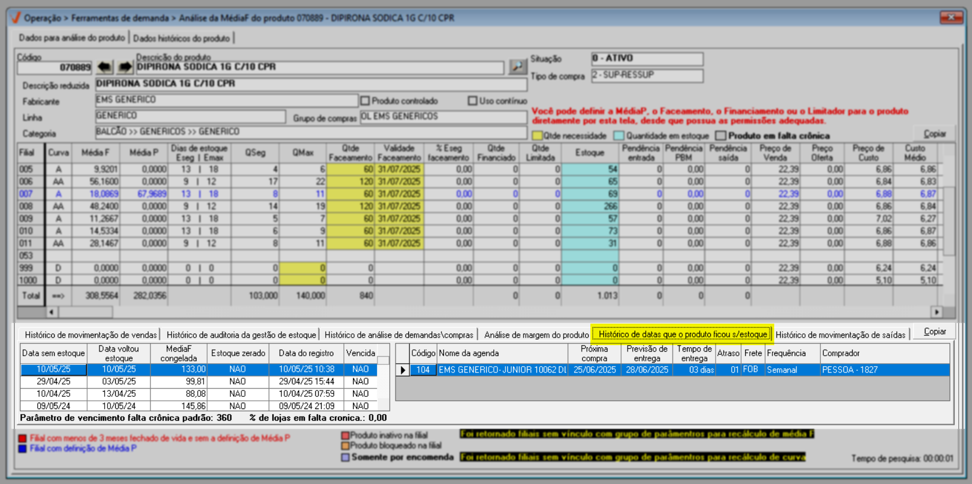
Task: Click the Produto bloqueado na filial legend square
Action: 346,446
